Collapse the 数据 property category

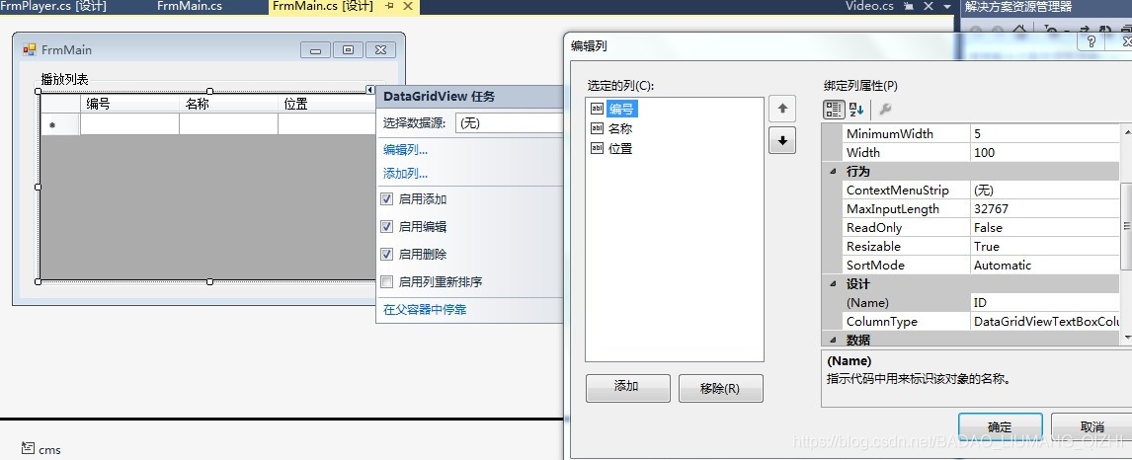pyautogui.click(x=833, y=340)
